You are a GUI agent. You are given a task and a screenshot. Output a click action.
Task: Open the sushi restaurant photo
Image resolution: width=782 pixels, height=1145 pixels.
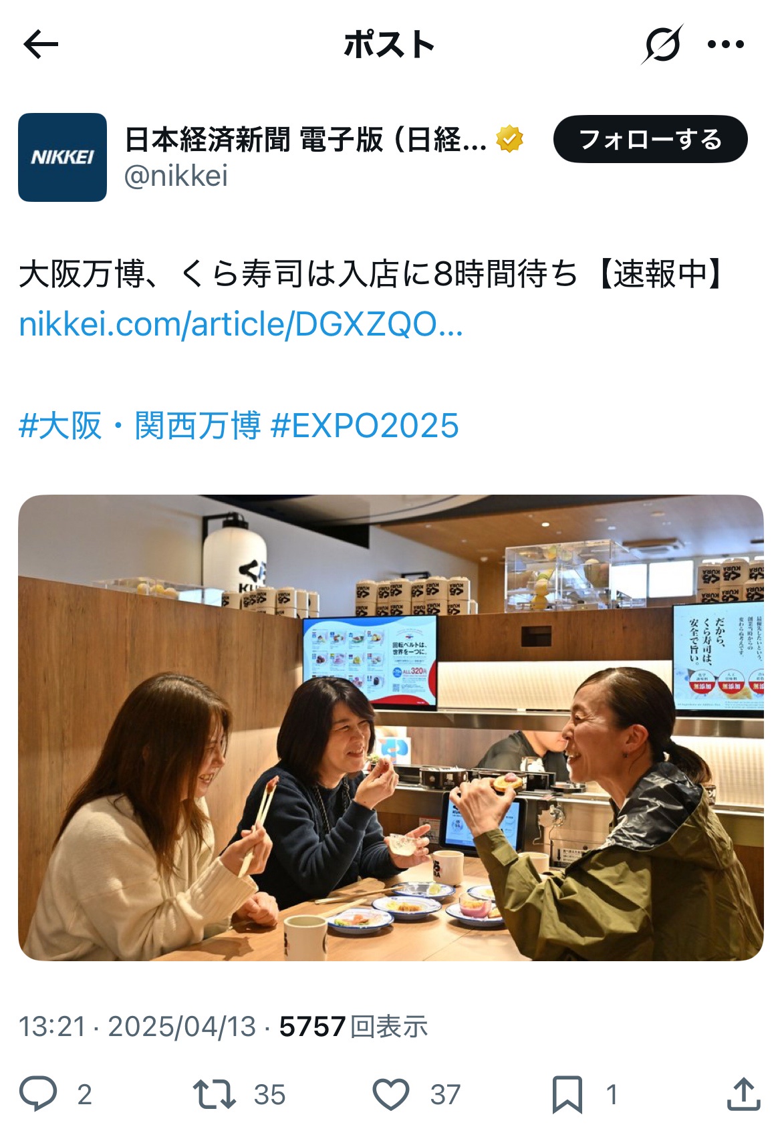391,728
